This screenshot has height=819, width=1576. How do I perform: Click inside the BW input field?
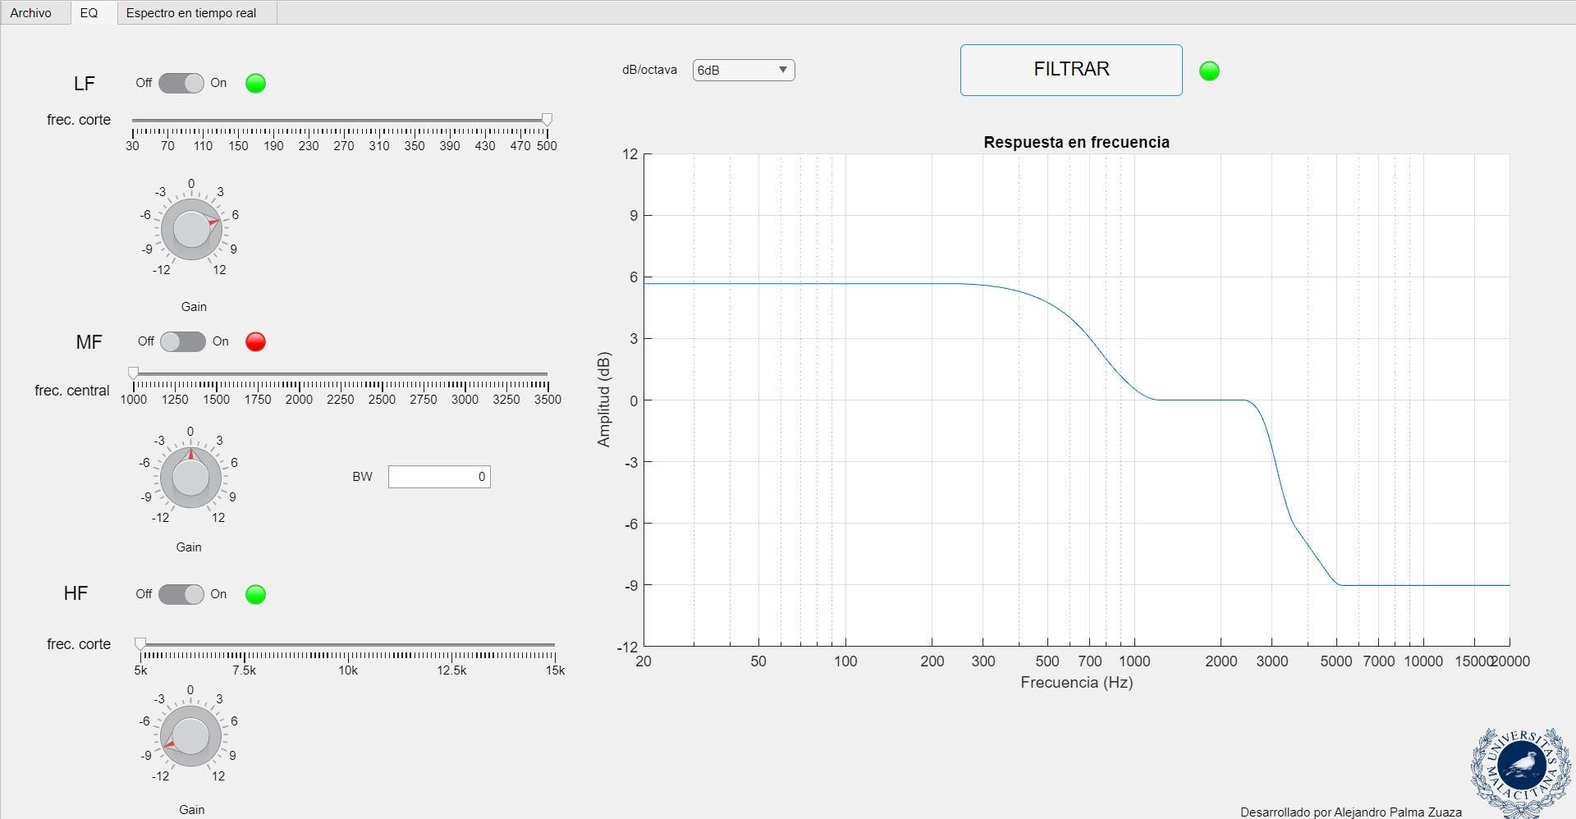439,477
